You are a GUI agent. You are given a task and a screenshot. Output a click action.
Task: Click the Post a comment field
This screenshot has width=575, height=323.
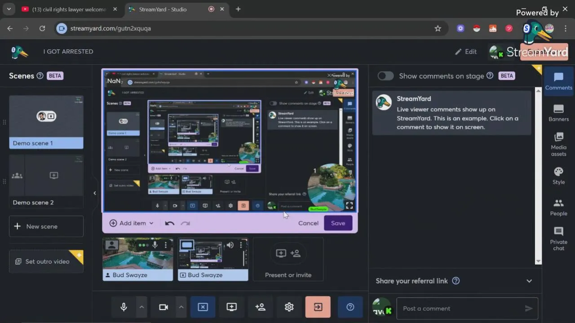[460, 308]
